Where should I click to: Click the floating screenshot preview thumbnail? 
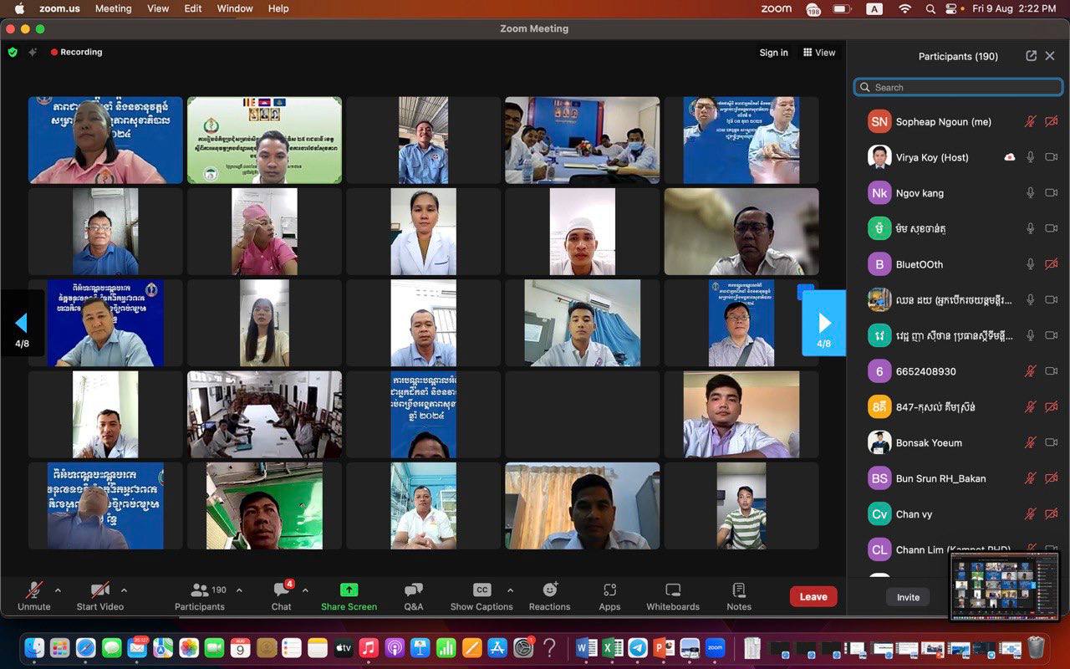1005,586
